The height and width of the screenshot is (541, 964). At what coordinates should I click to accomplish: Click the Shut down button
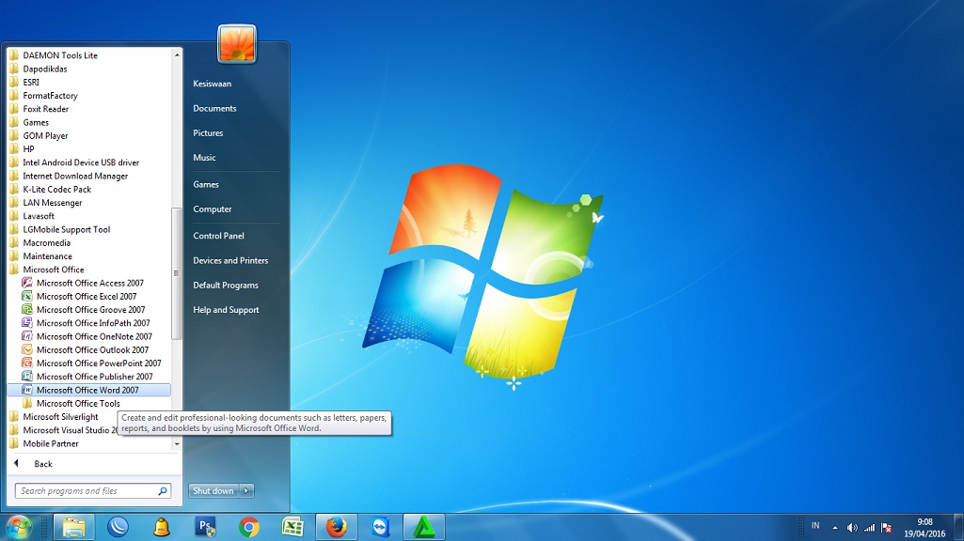pyautogui.click(x=213, y=490)
